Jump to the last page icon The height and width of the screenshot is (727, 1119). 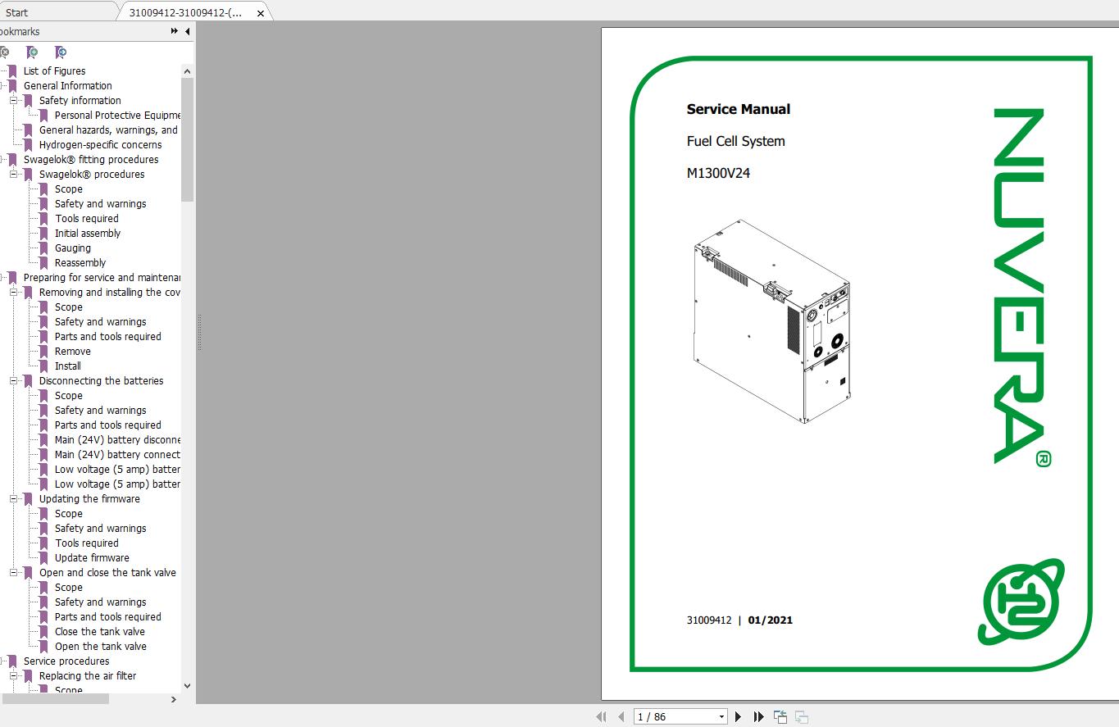pyautogui.click(x=757, y=716)
